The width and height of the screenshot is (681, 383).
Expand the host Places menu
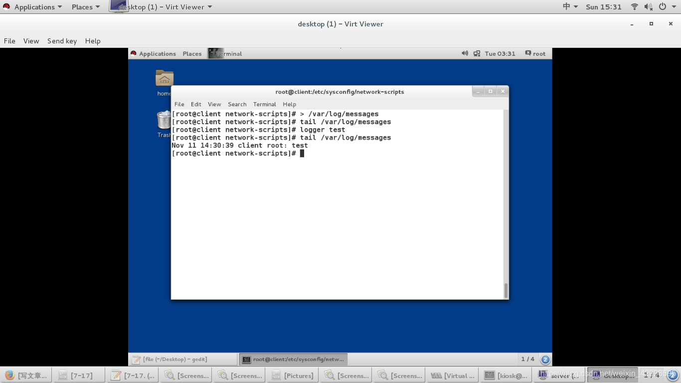tap(86, 7)
